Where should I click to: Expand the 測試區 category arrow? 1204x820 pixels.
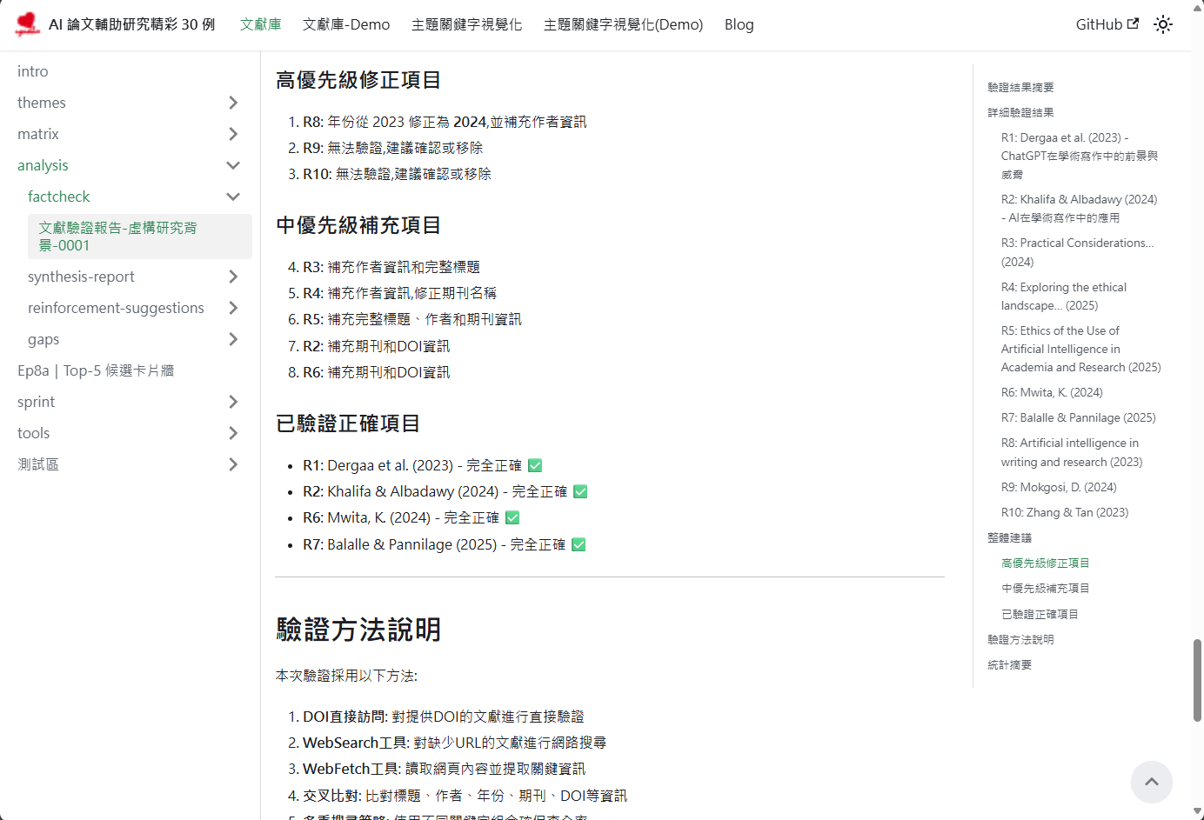(232, 464)
